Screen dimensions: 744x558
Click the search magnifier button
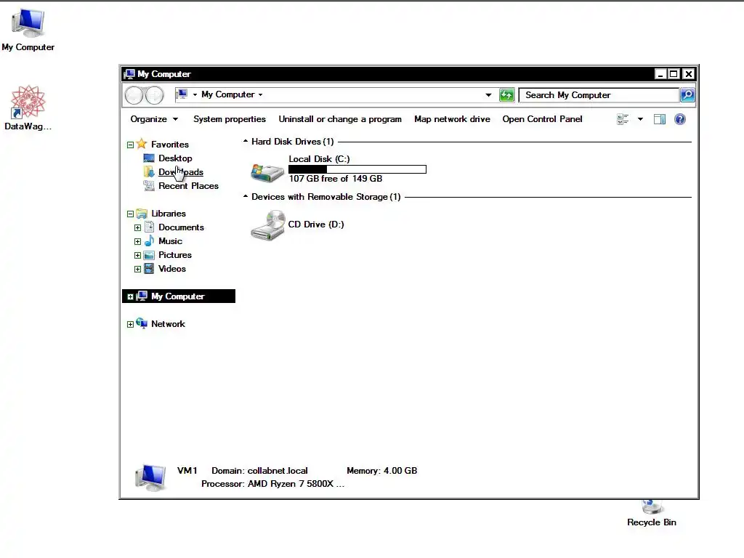687,95
